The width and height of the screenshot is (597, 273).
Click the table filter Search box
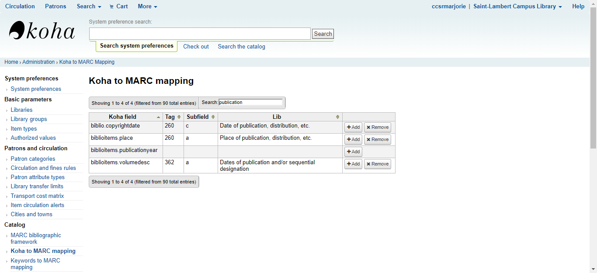[x=250, y=102]
